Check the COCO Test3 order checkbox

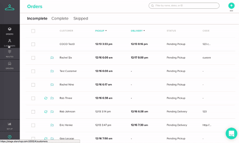coord(33,44)
